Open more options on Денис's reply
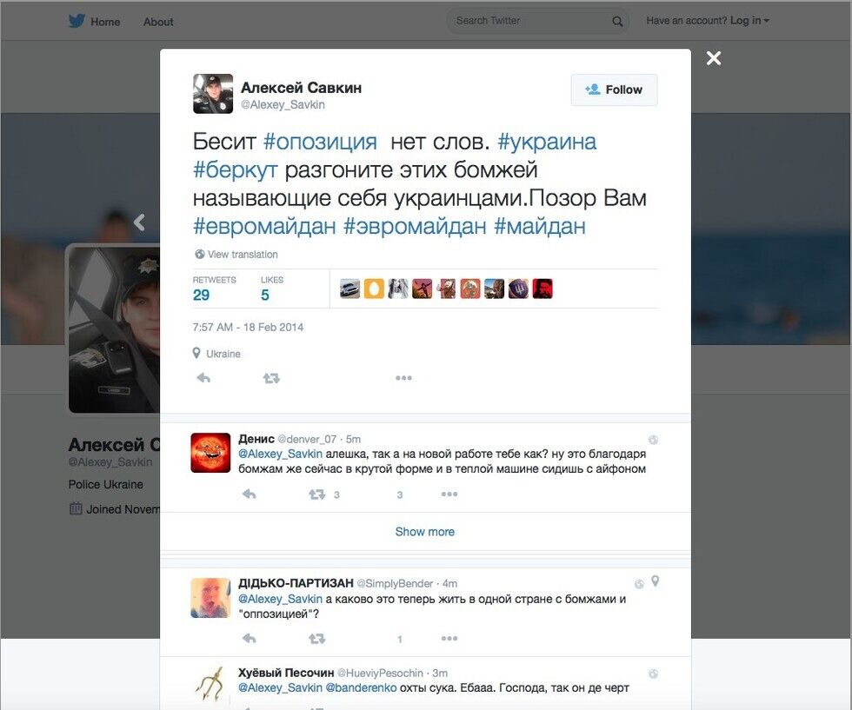Viewport: 852px width, 710px height. pyautogui.click(x=449, y=494)
